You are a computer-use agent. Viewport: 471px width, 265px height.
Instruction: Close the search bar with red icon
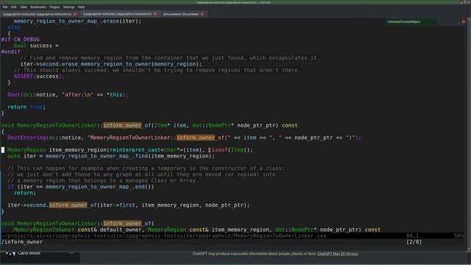pos(464,21)
